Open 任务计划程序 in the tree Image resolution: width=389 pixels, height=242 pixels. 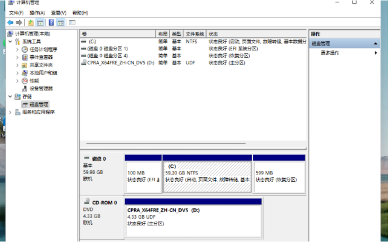44,49
